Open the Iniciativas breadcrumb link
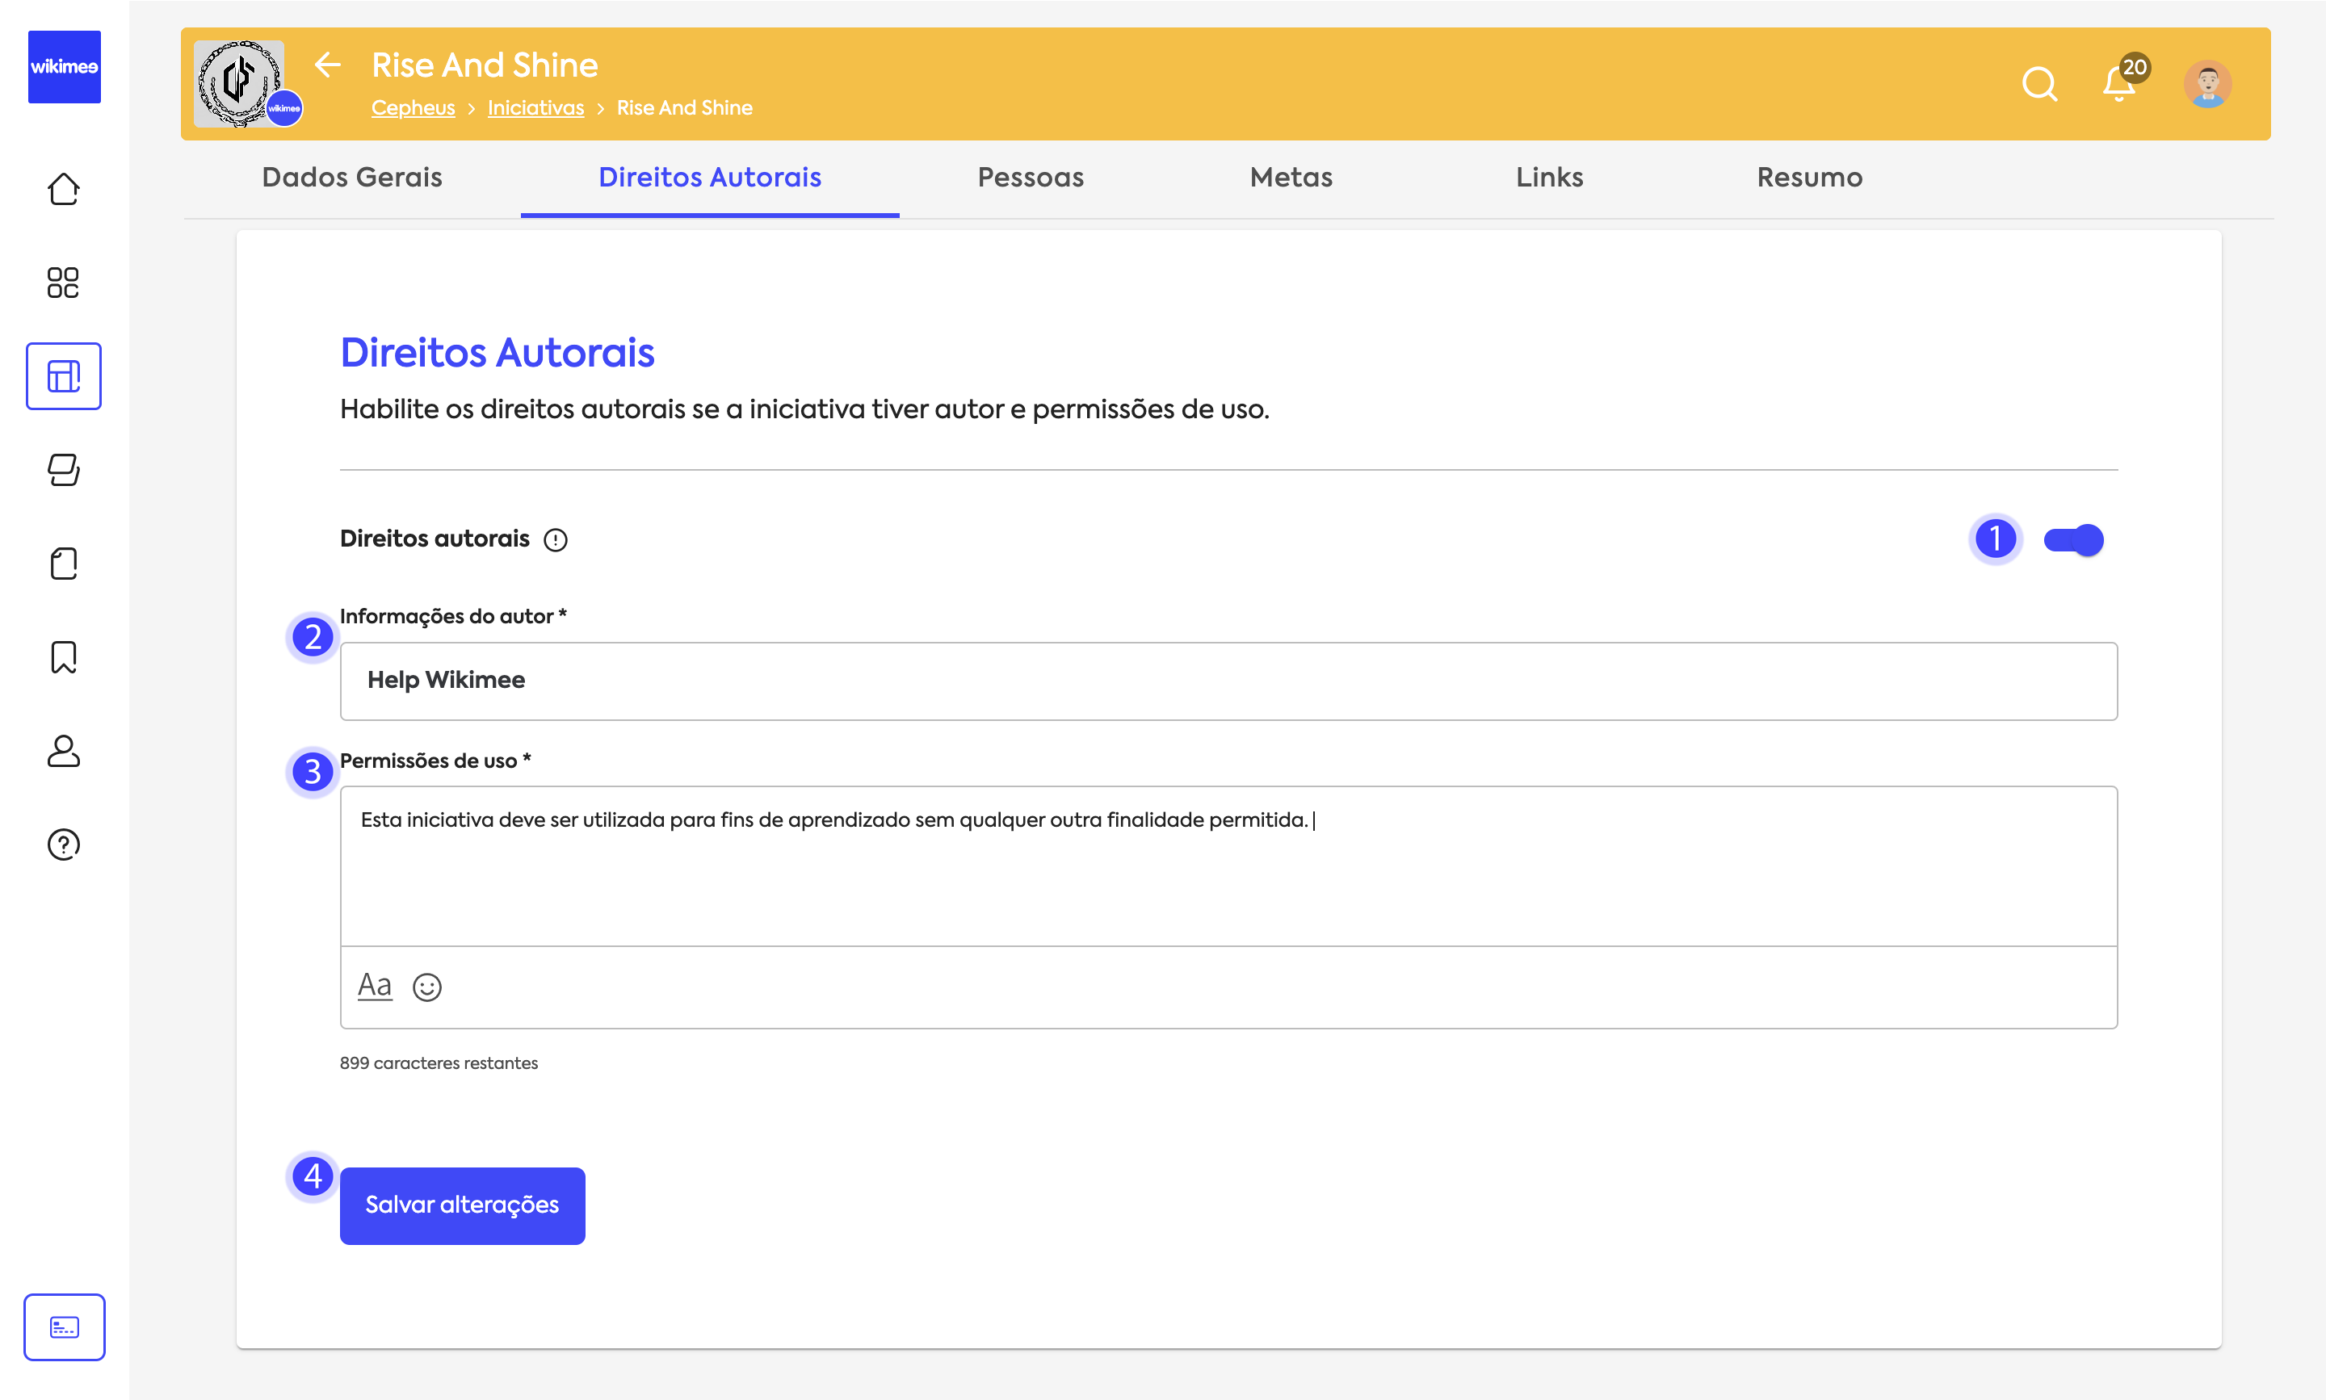This screenshot has width=2326, height=1400. 535,107
